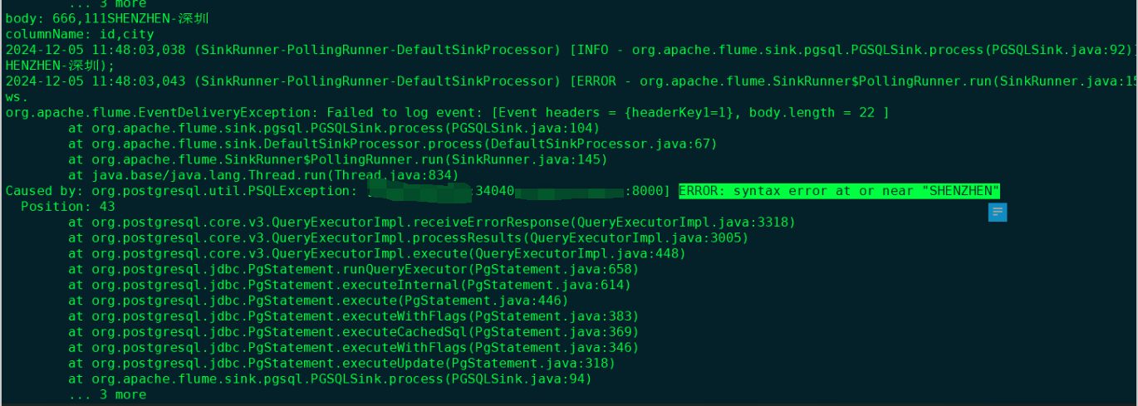Click the "columnName: id,city" line
This screenshot has height=406, width=1138.
coord(80,34)
